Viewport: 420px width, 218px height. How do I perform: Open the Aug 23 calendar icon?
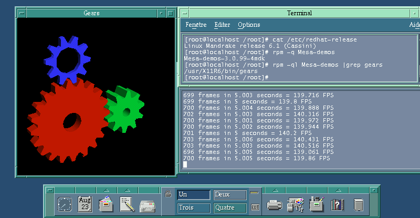point(85,204)
